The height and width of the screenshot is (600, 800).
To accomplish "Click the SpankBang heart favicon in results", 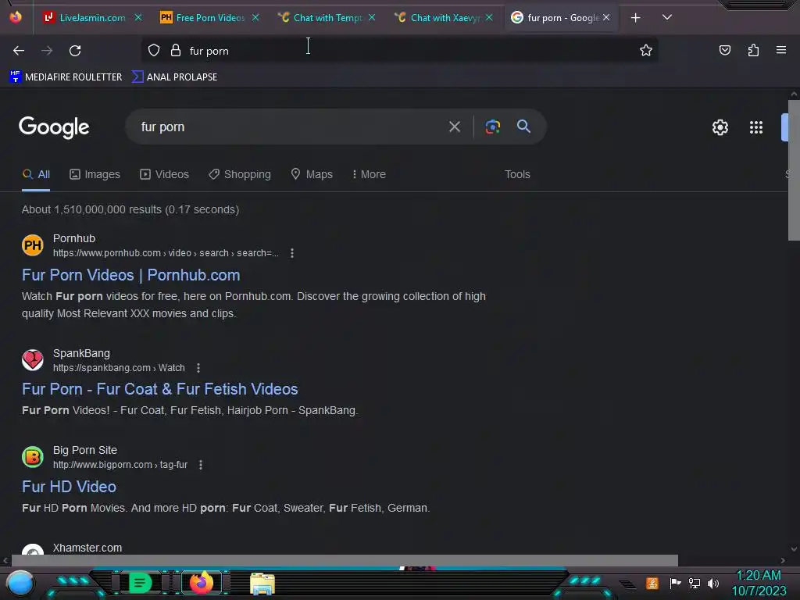I will point(33,360).
